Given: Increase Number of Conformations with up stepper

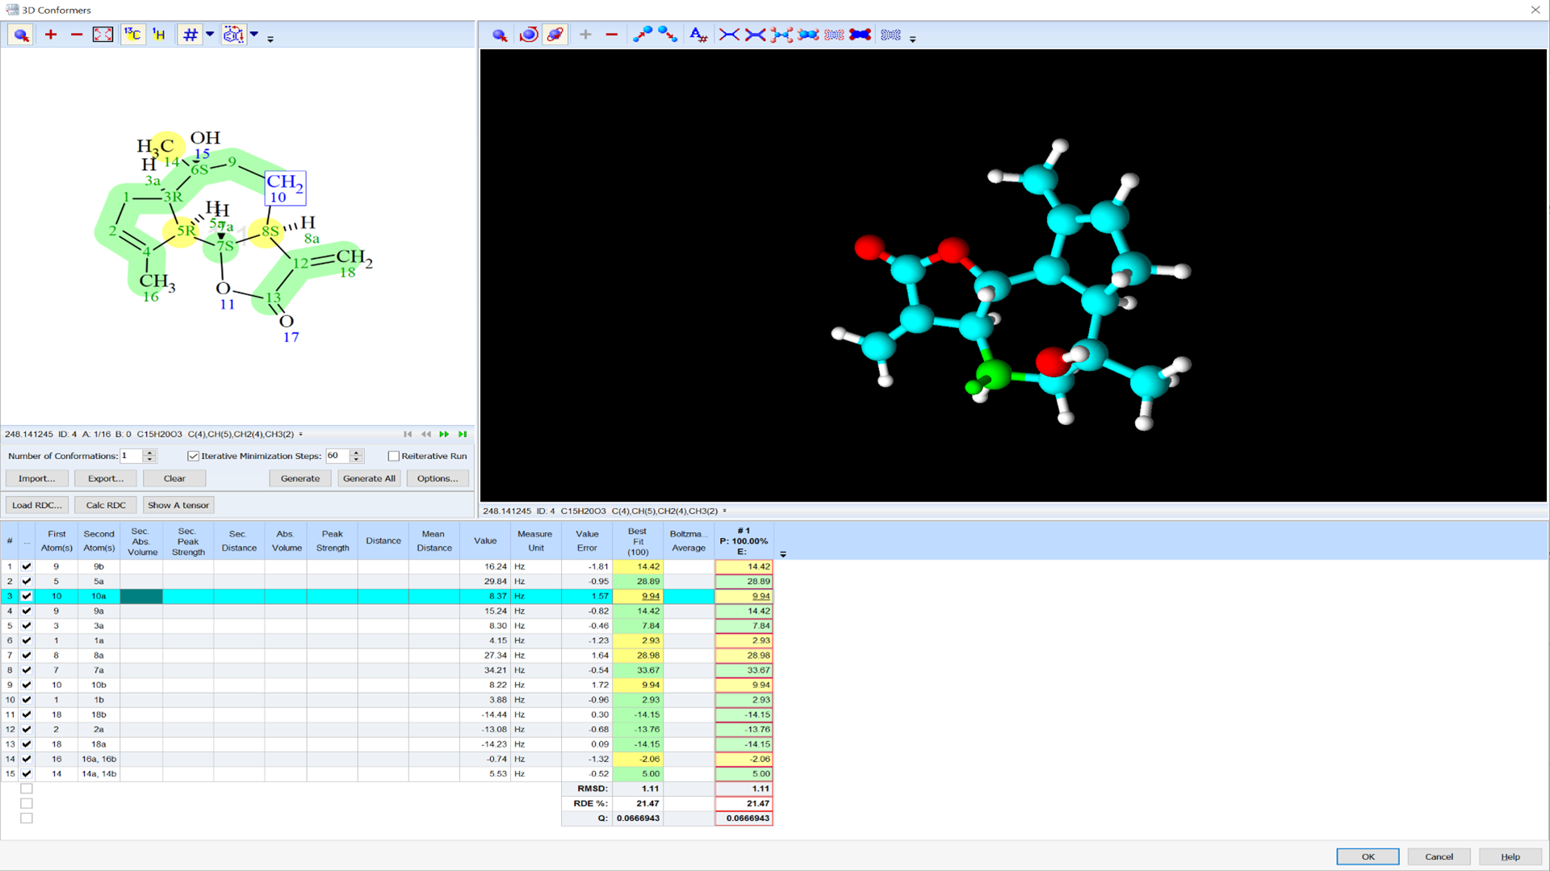Looking at the screenshot, I should tap(149, 452).
